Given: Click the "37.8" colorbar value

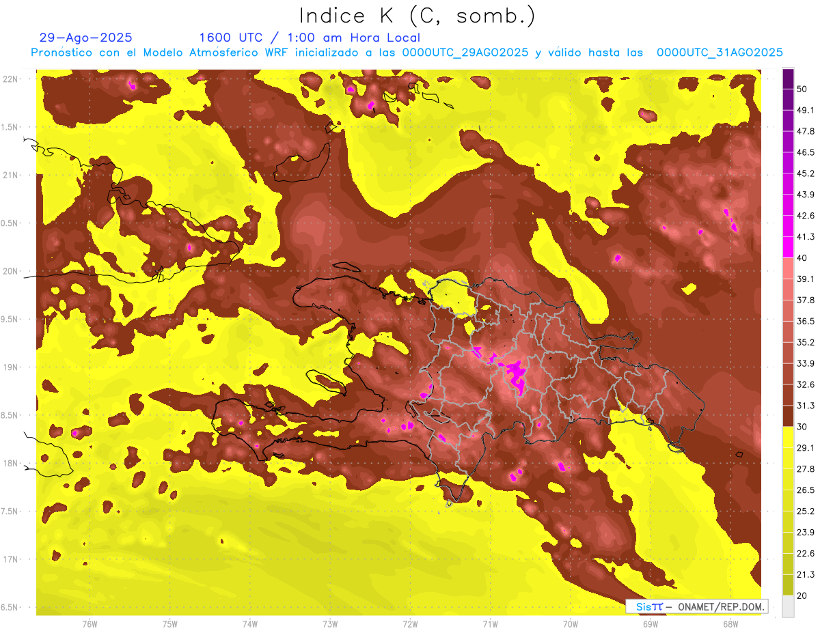Looking at the screenshot, I should (x=806, y=300).
